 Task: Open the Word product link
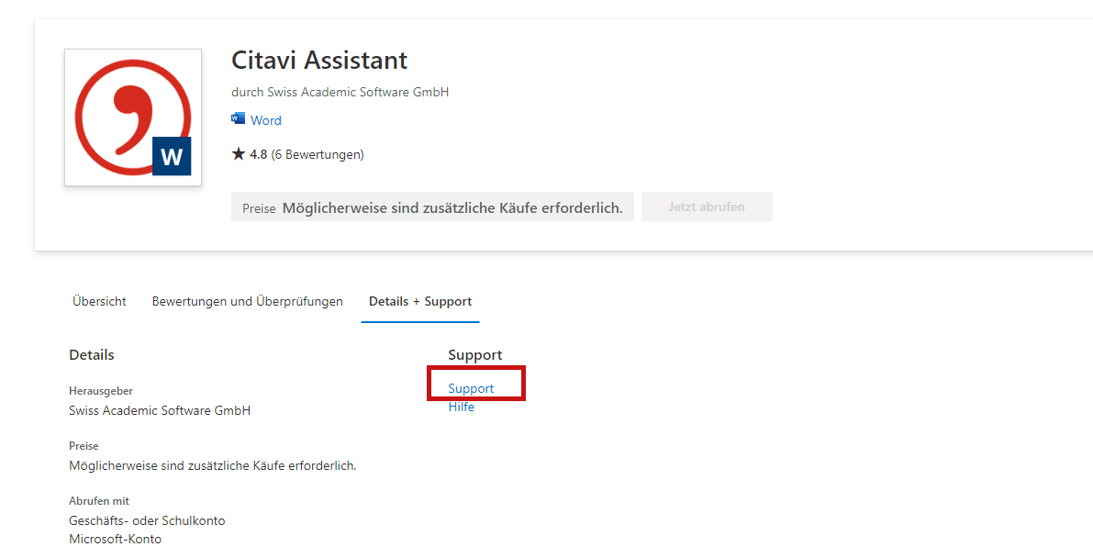(x=266, y=120)
